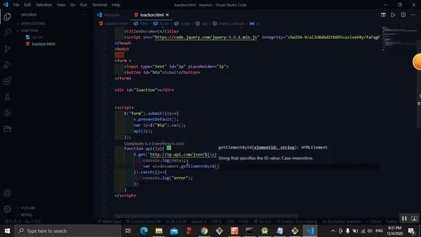Click the Ln Col cursor position indicator

176,222
